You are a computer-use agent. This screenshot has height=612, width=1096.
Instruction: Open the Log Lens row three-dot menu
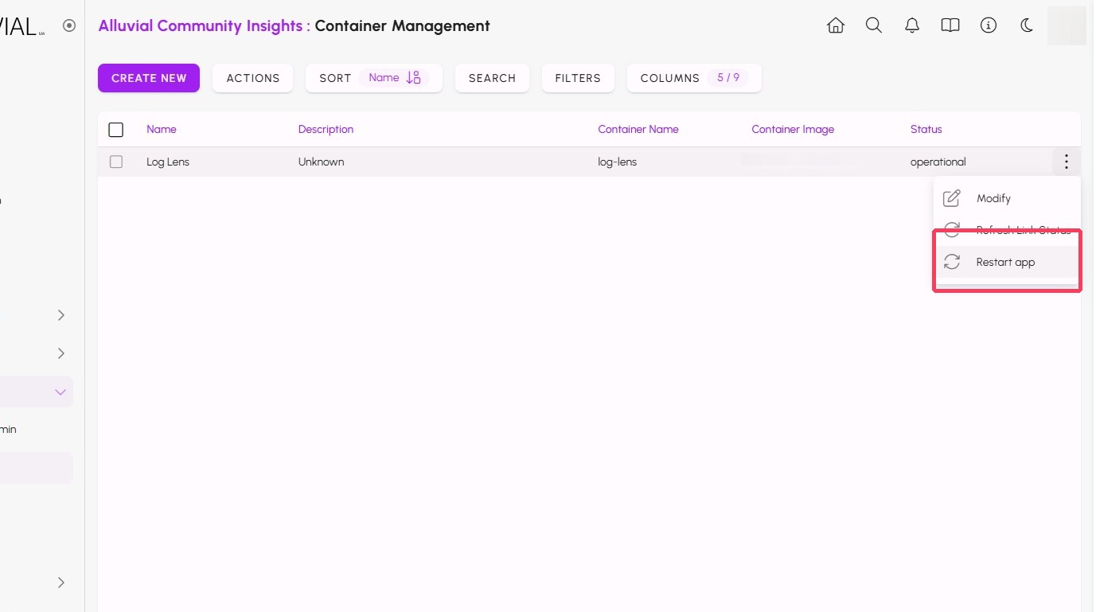[x=1066, y=162]
